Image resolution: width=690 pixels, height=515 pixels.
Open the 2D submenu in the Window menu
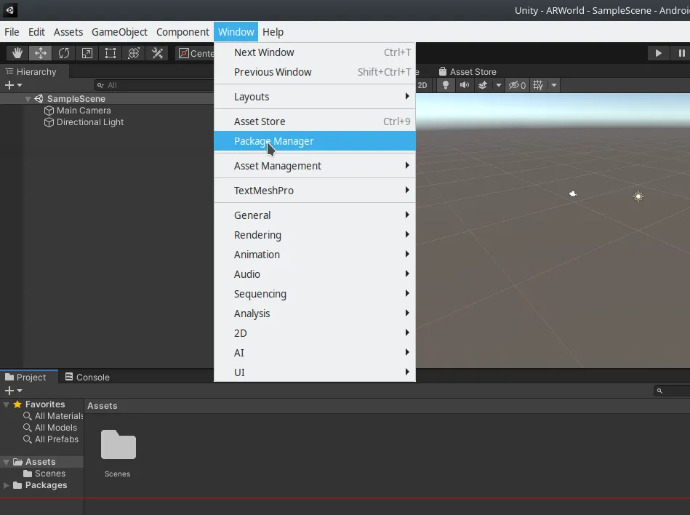point(315,333)
